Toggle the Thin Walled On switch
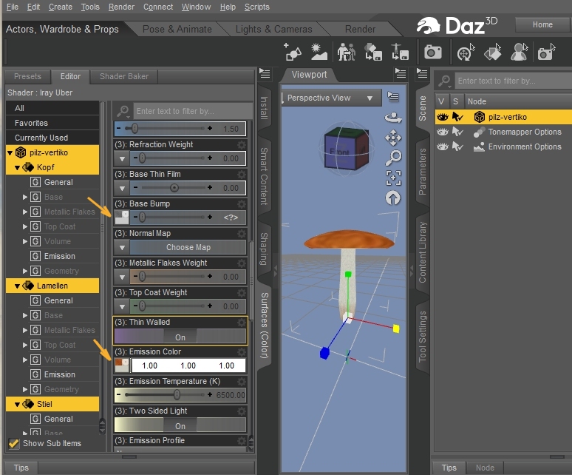This screenshot has height=475, width=572. click(x=180, y=337)
